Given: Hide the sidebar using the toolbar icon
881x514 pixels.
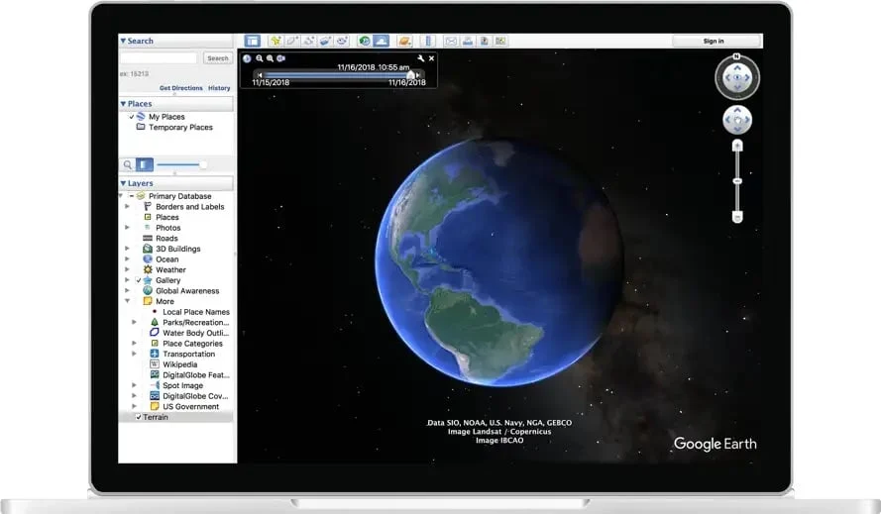Looking at the screenshot, I should click(x=253, y=41).
